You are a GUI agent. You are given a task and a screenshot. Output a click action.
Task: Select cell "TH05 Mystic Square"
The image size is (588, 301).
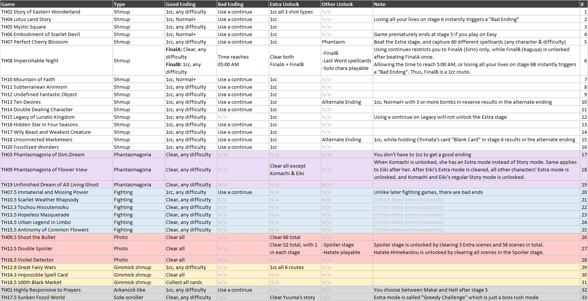click(57, 27)
